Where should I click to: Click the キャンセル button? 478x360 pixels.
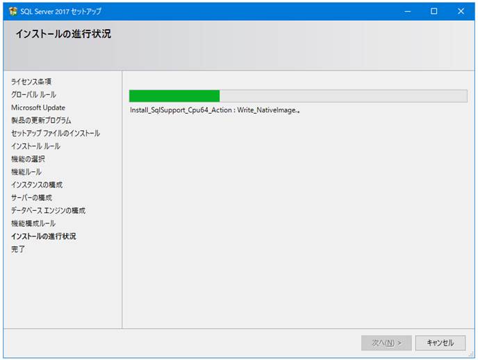[440, 343]
